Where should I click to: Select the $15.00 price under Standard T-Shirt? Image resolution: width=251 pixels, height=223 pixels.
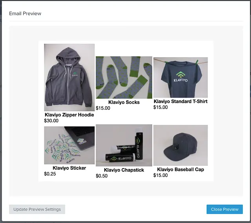click(160, 107)
